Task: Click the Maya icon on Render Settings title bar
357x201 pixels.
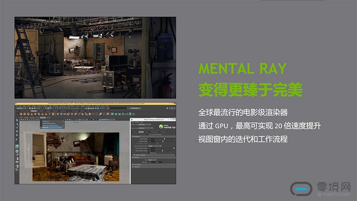Action: tap(132, 120)
